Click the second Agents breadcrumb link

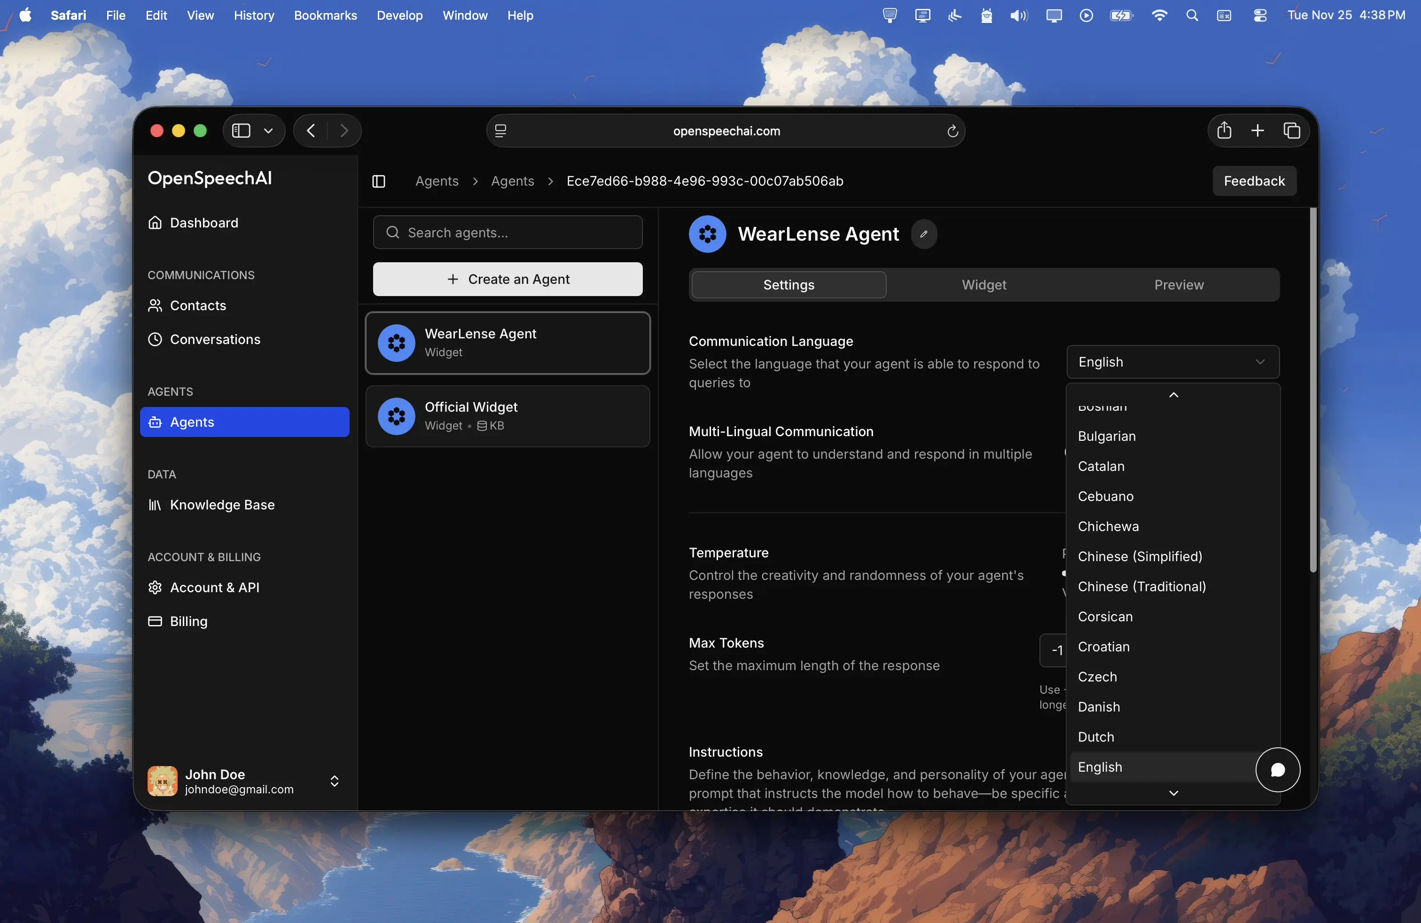coord(512,181)
